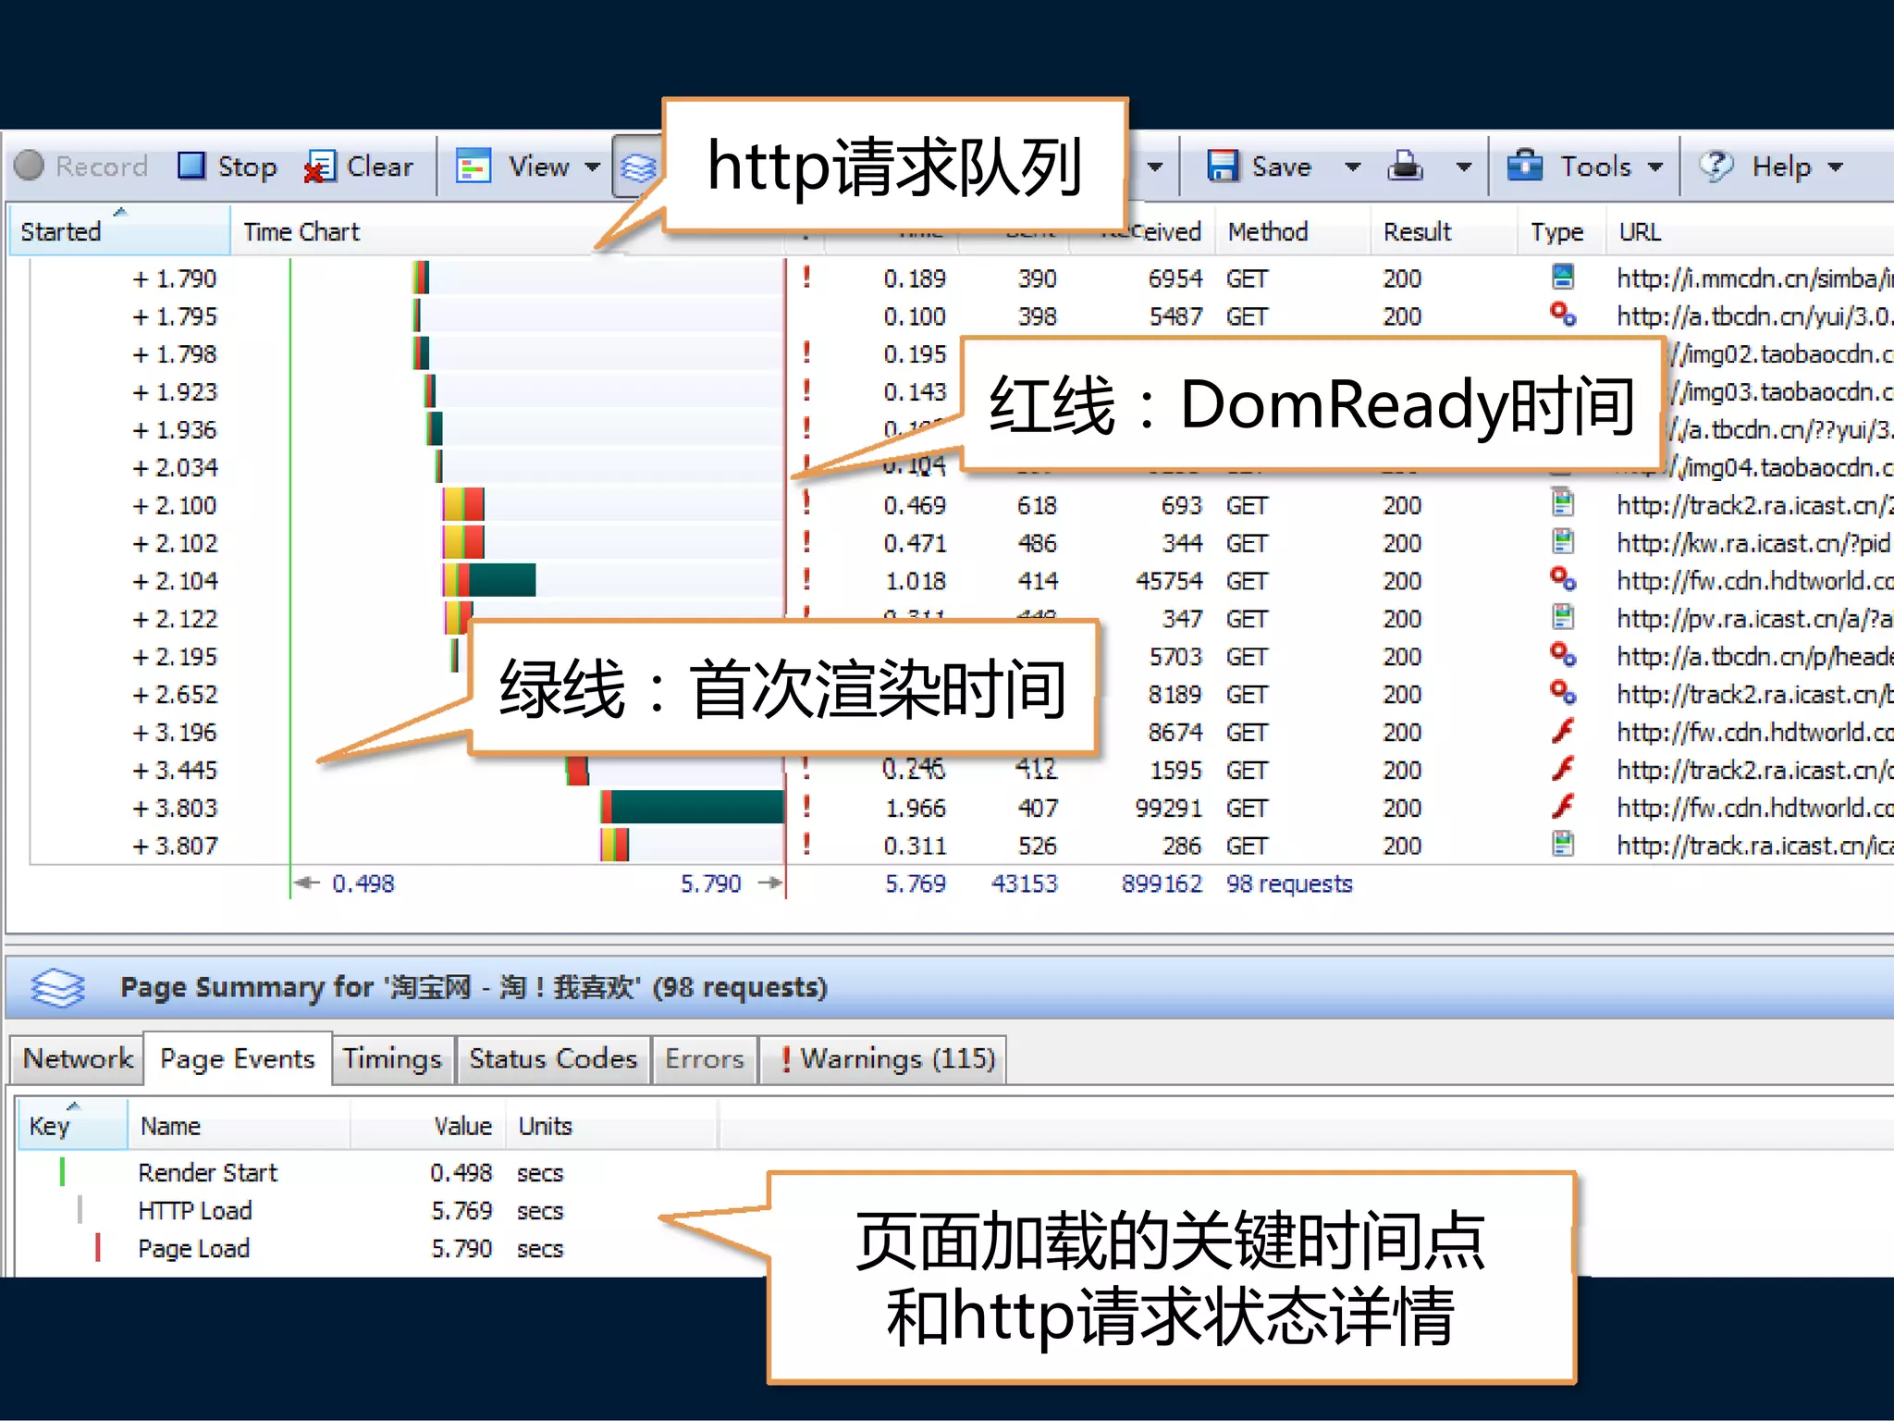This screenshot has width=1894, height=1421.
Task: Click the Units column header
Action: click(611, 1125)
